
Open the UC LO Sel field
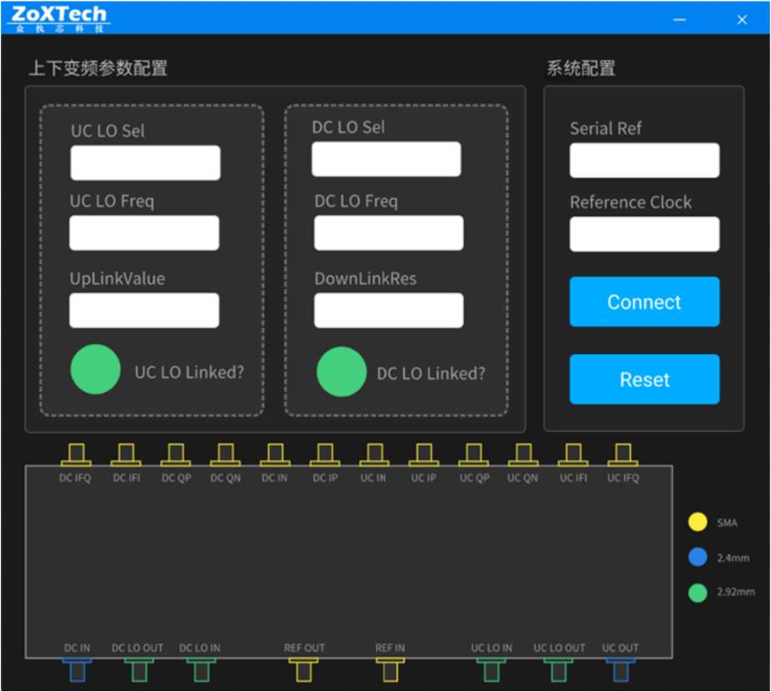tap(145, 163)
